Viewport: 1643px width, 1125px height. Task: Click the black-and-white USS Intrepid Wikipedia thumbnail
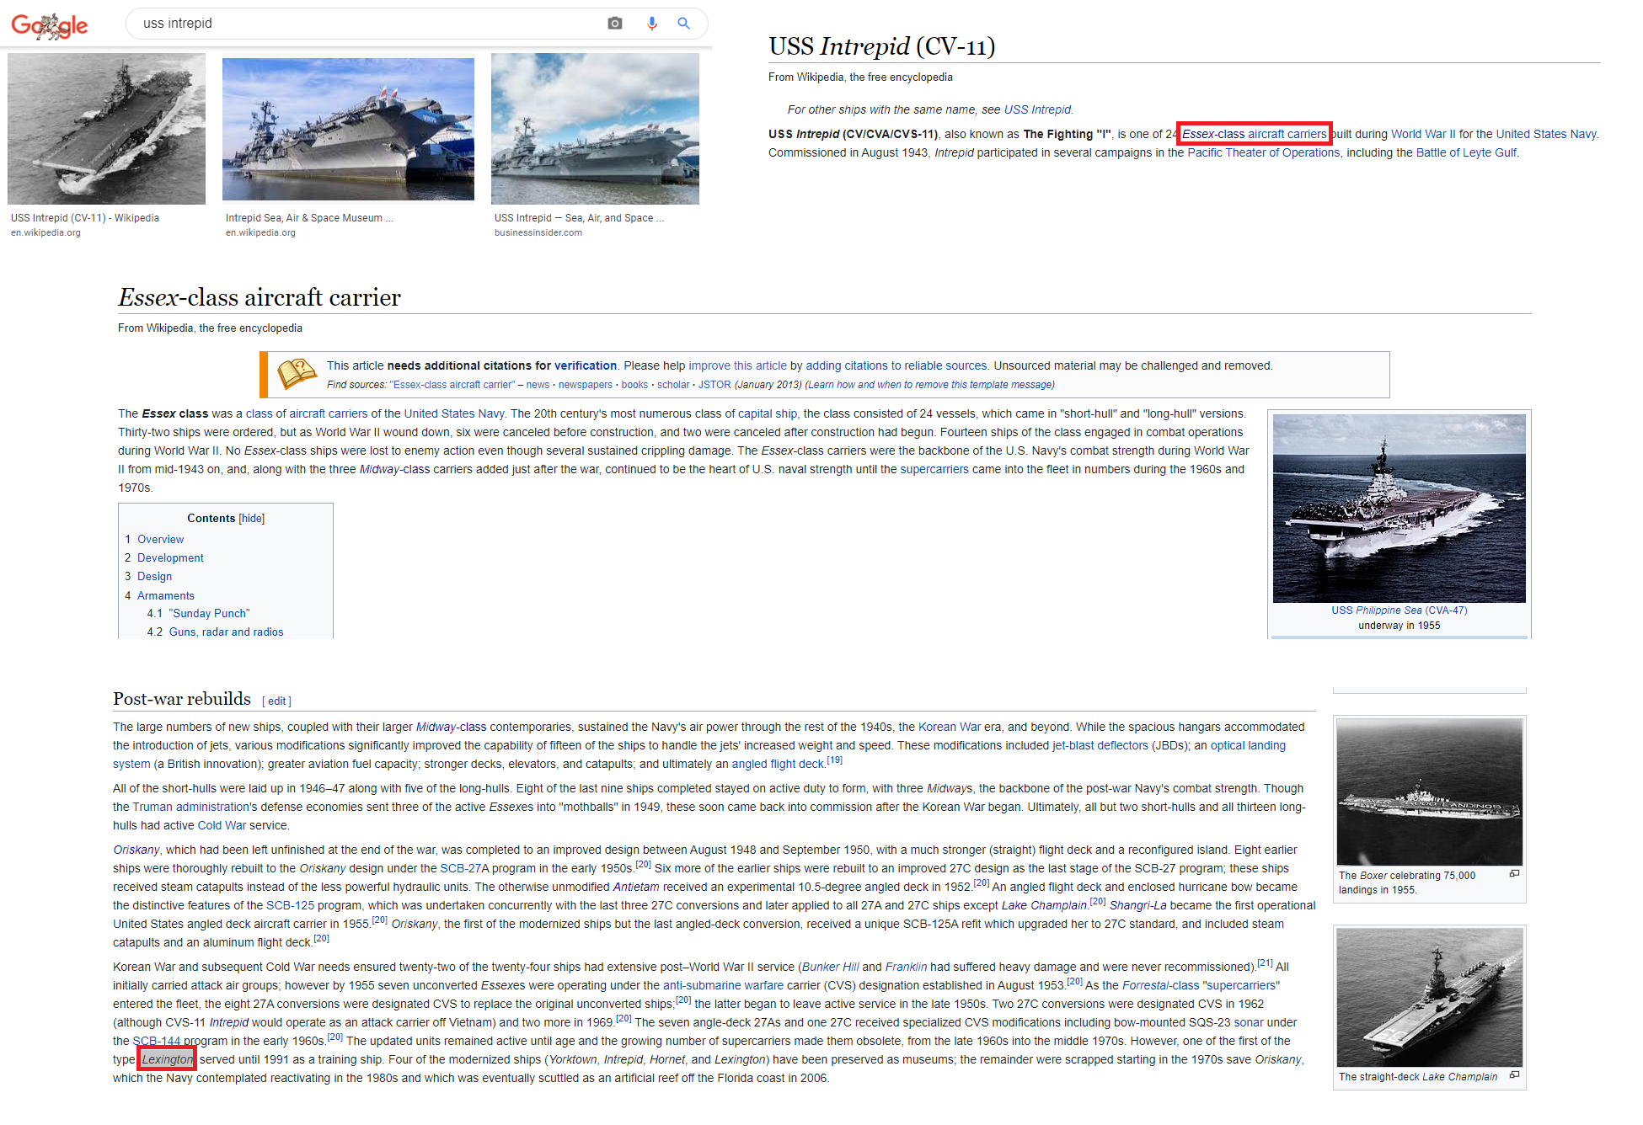pos(106,129)
